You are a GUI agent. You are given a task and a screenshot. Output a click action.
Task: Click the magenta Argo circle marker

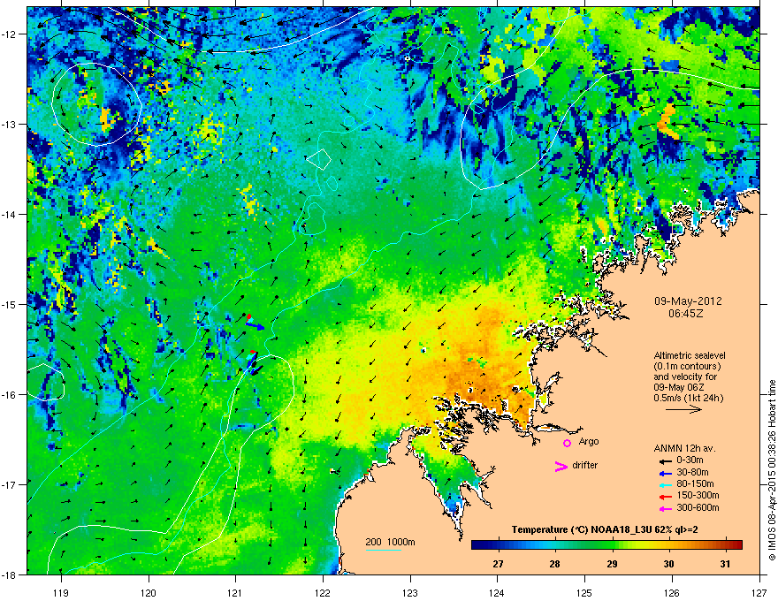pyautogui.click(x=567, y=443)
